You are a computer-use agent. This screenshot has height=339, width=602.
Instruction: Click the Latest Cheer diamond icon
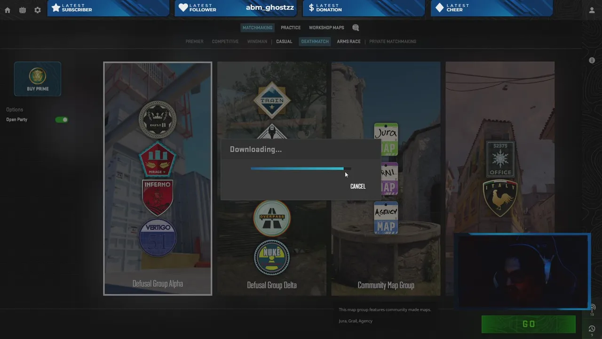[439, 8]
